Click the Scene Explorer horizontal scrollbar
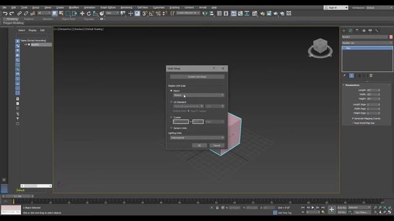This screenshot has height=221, width=394. [36, 186]
